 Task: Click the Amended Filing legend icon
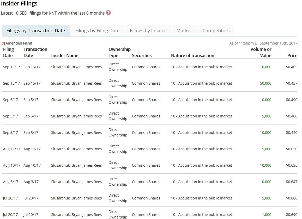coord(3,43)
